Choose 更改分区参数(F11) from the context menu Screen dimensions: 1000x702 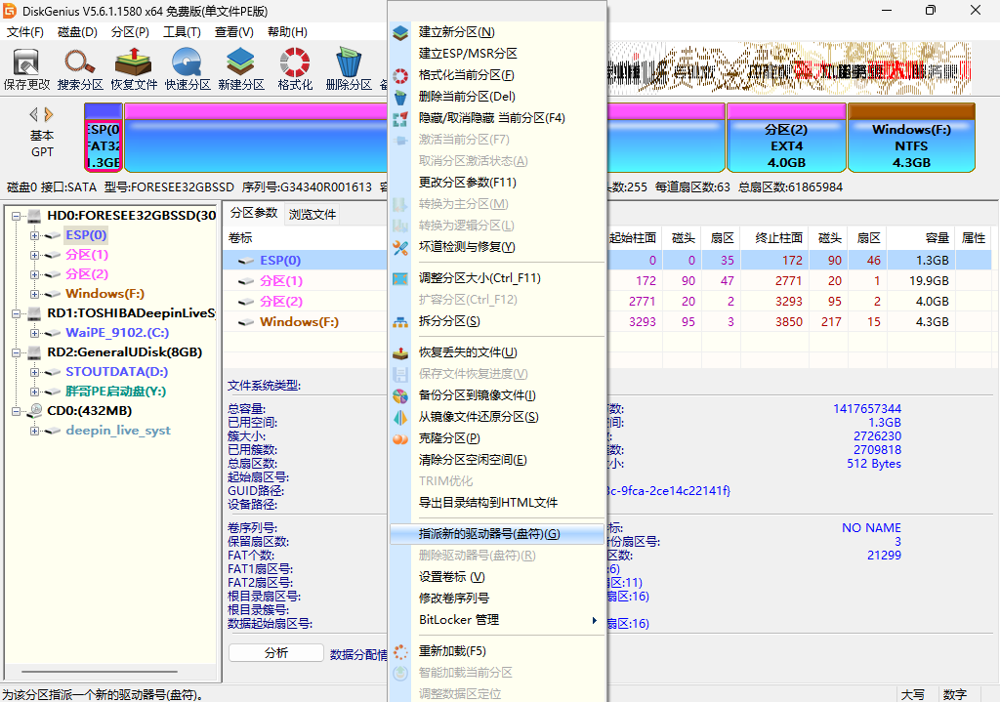497,183
